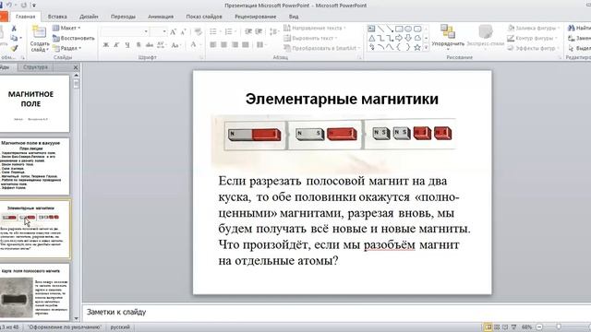591x332 pixels.
Task: Open Контур фигуры shape outline
Action: (532, 38)
